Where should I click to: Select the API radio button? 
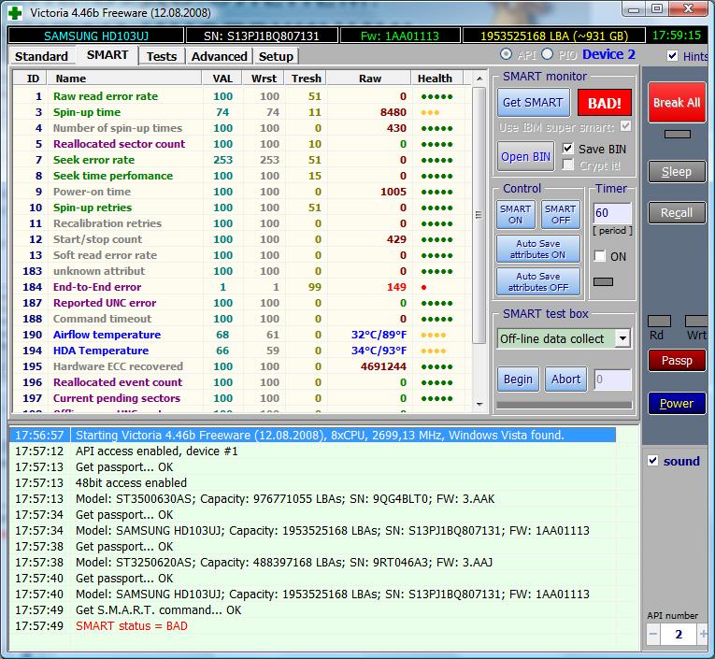pos(507,55)
